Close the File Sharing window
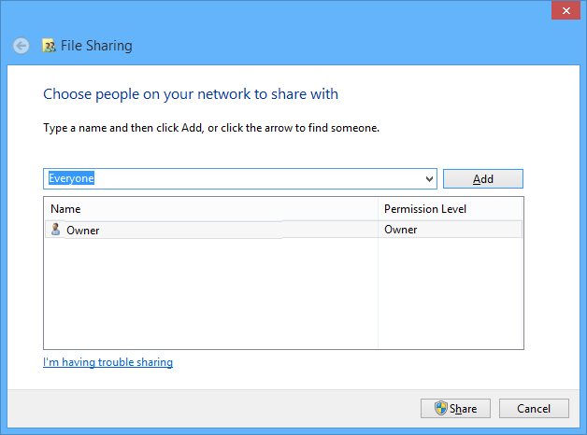 (x=564, y=10)
